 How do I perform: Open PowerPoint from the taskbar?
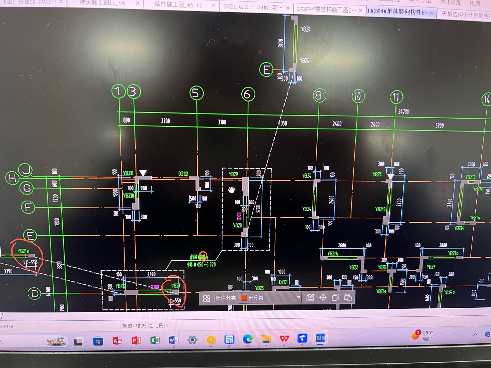click(136, 340)
